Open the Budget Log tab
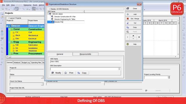 26,62
